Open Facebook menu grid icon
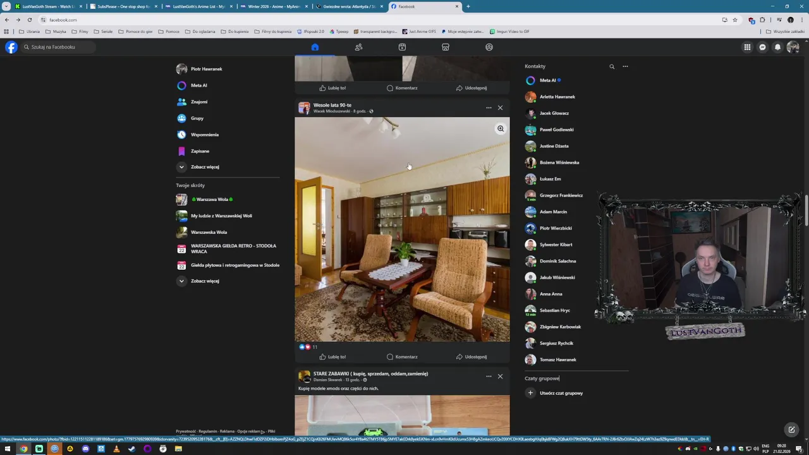 click(x=747, y=47)
